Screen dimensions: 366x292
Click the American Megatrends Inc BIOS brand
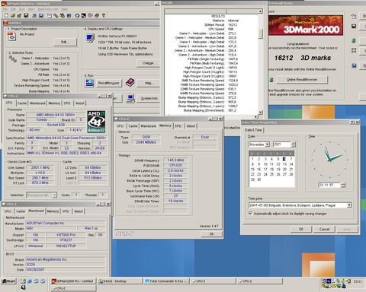click(66, 259)
